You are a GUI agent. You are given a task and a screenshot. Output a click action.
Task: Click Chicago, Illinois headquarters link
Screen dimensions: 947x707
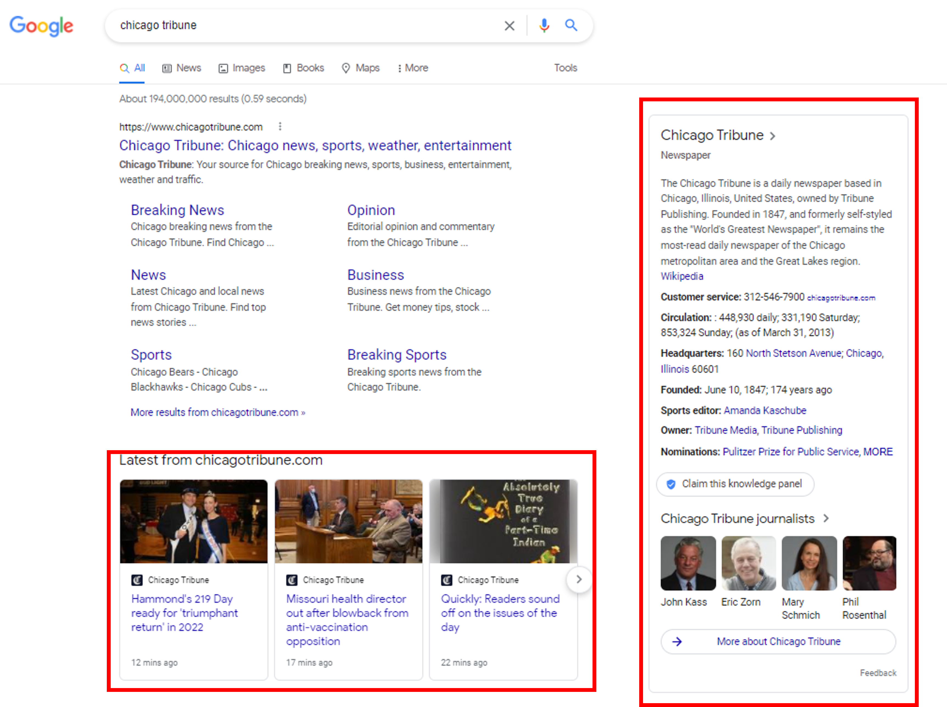click(772, 361)
